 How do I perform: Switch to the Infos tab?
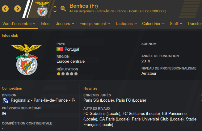coord(45,23)
